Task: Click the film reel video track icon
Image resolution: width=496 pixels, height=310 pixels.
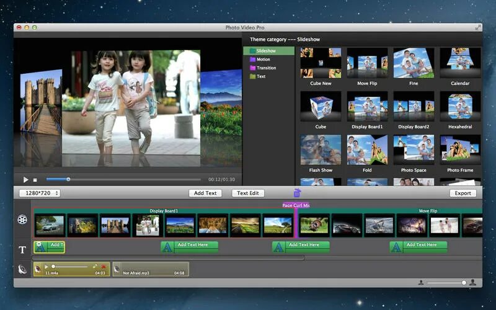Action: (22, 219)
